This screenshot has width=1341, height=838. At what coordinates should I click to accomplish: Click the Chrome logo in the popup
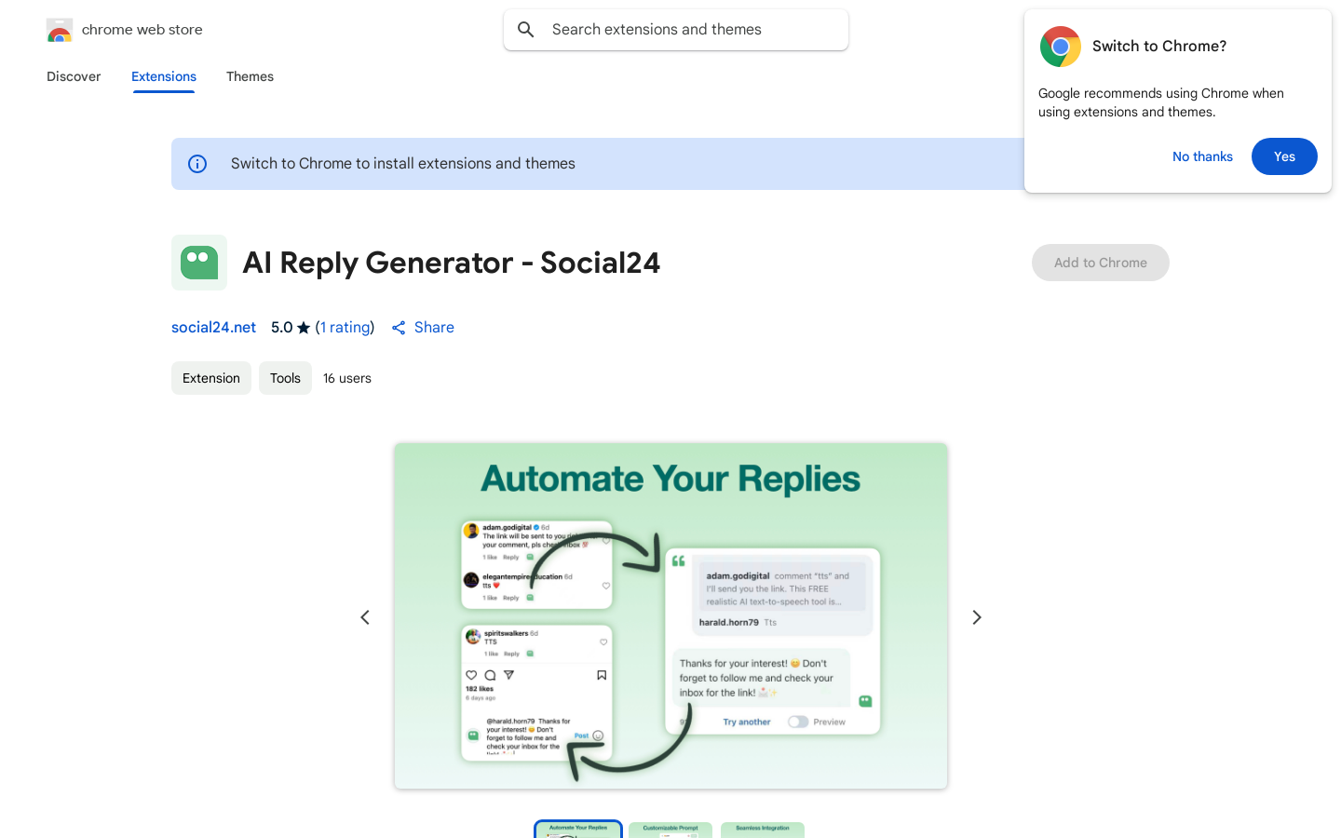coord(1061,47)
